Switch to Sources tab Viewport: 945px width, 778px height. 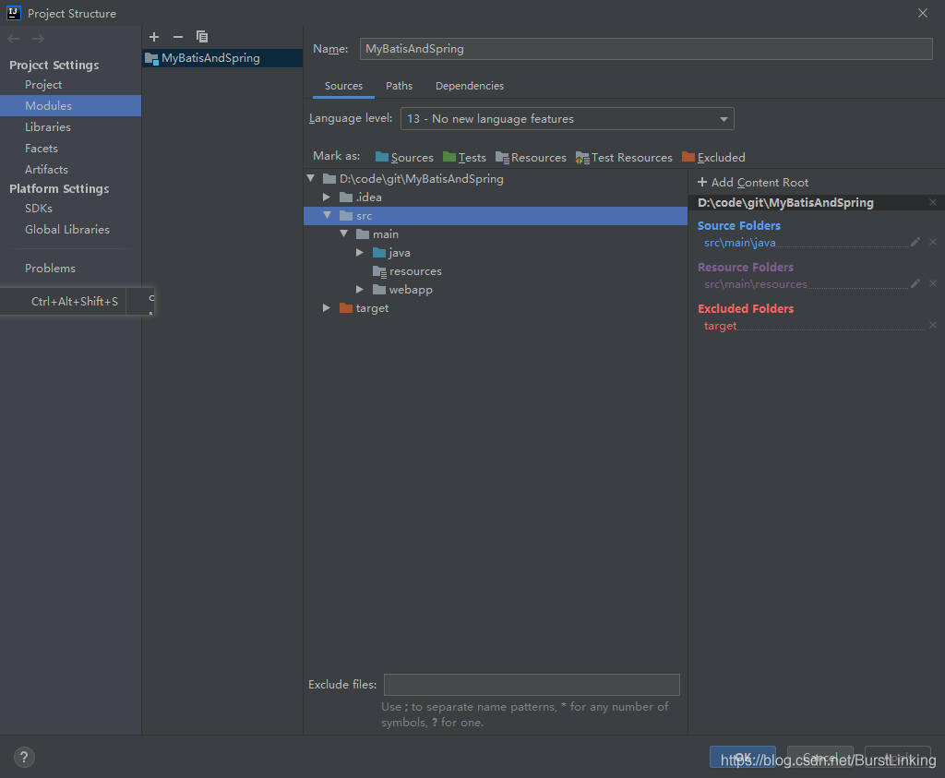343,86
